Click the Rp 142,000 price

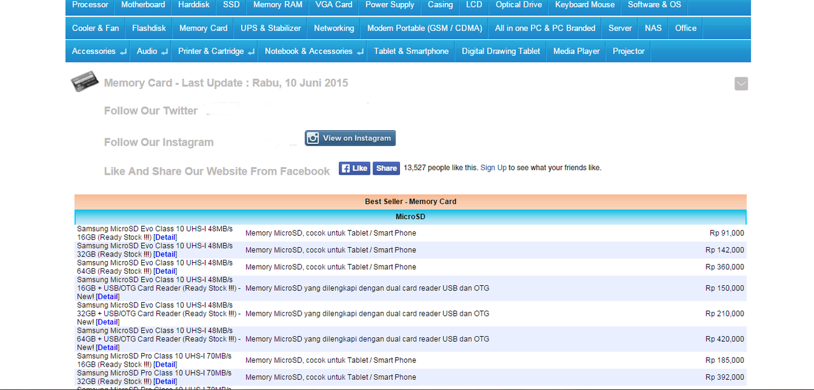click(x=725, y=250)
